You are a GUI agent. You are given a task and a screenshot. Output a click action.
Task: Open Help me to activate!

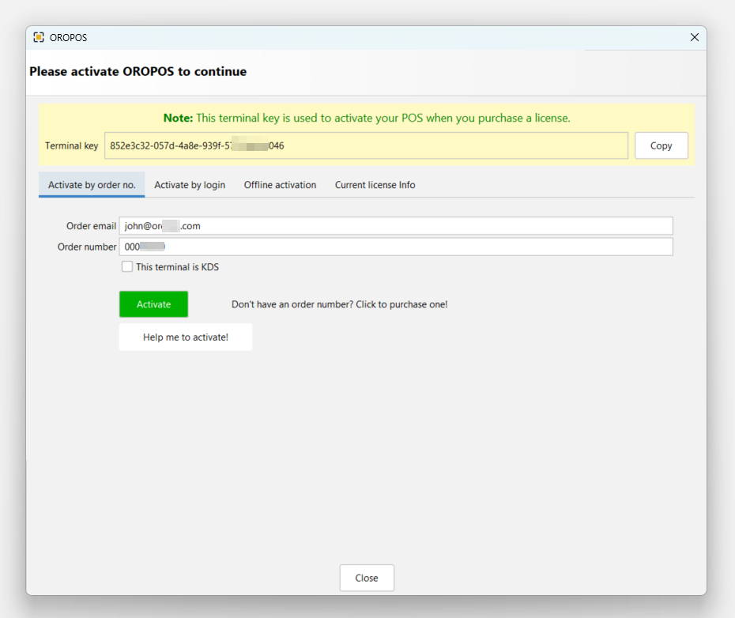(186, 337)
